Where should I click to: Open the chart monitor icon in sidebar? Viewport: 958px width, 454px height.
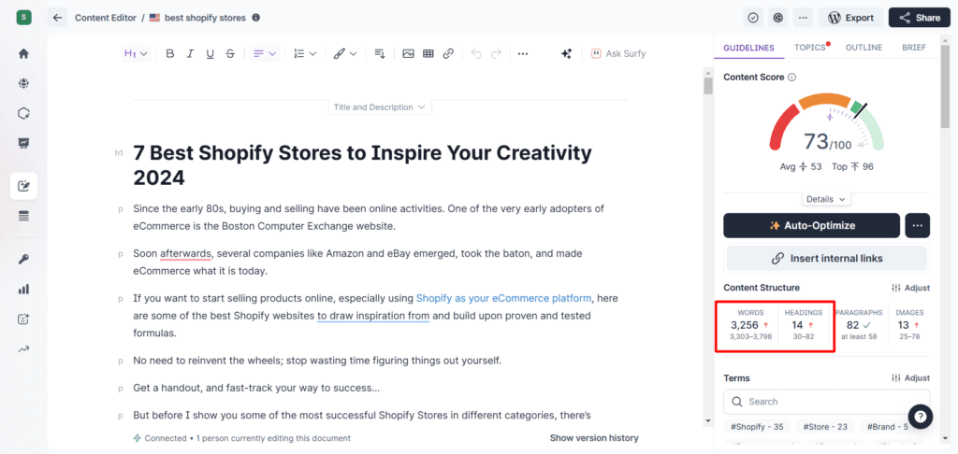click(23, 144)
